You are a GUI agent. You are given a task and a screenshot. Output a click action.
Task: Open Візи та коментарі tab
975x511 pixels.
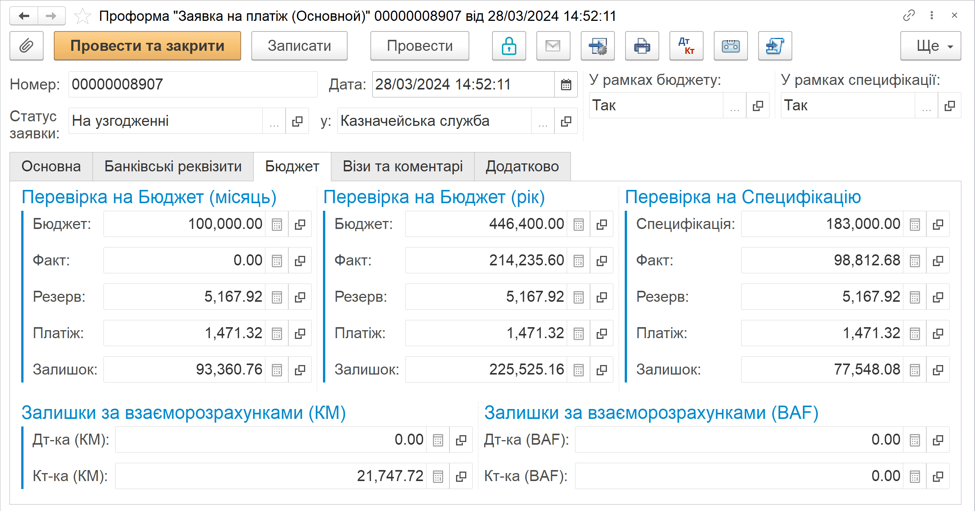[x=403, y=166]
